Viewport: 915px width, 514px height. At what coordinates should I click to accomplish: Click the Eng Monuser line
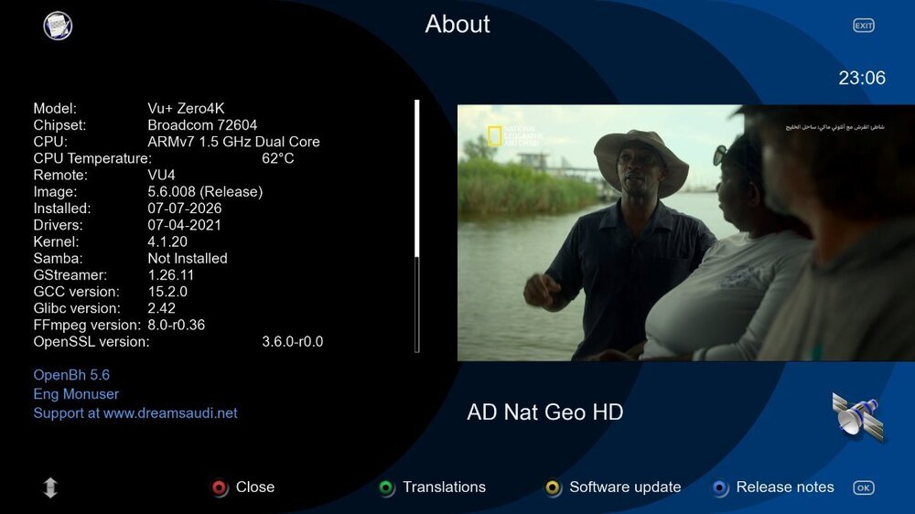tap(76, 394)
